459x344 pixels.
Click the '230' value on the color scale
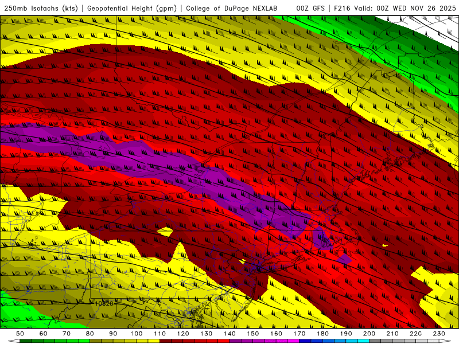pyautogui.click(x=439, y=334)
